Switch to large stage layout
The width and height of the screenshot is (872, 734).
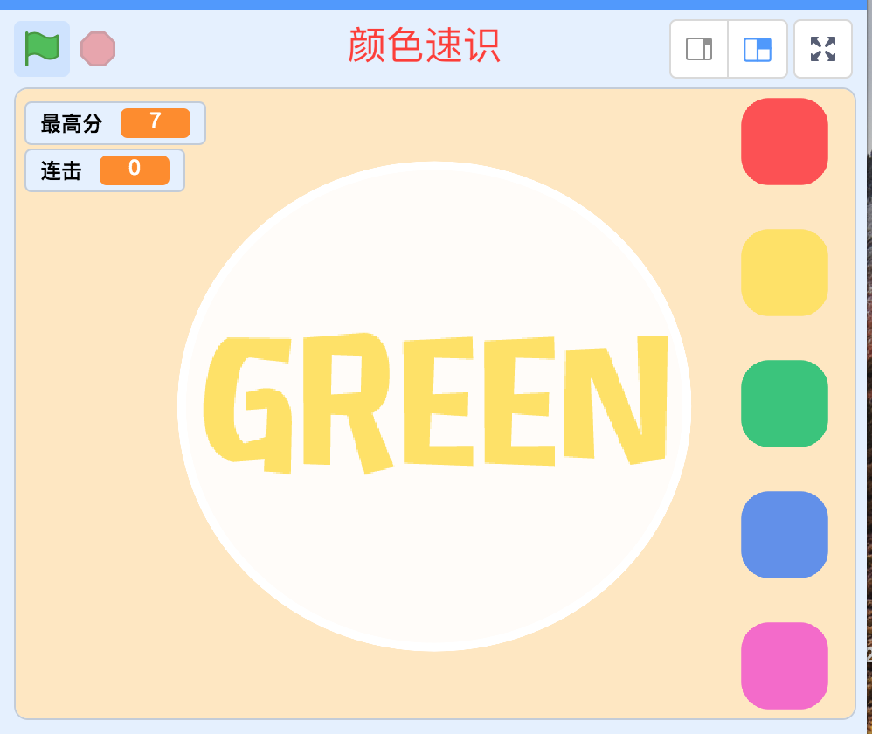(758, 49)
